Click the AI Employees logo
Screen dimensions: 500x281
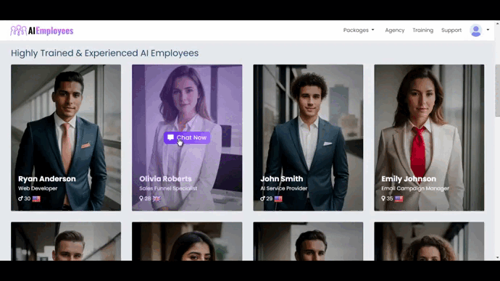[42, 30]
